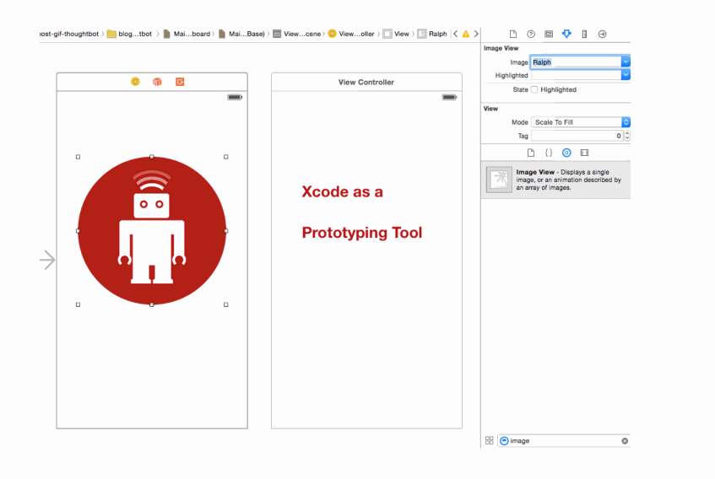The image size is (715, 479).
Task: Select the Object library icon
Action: click(x=566, y=153)
